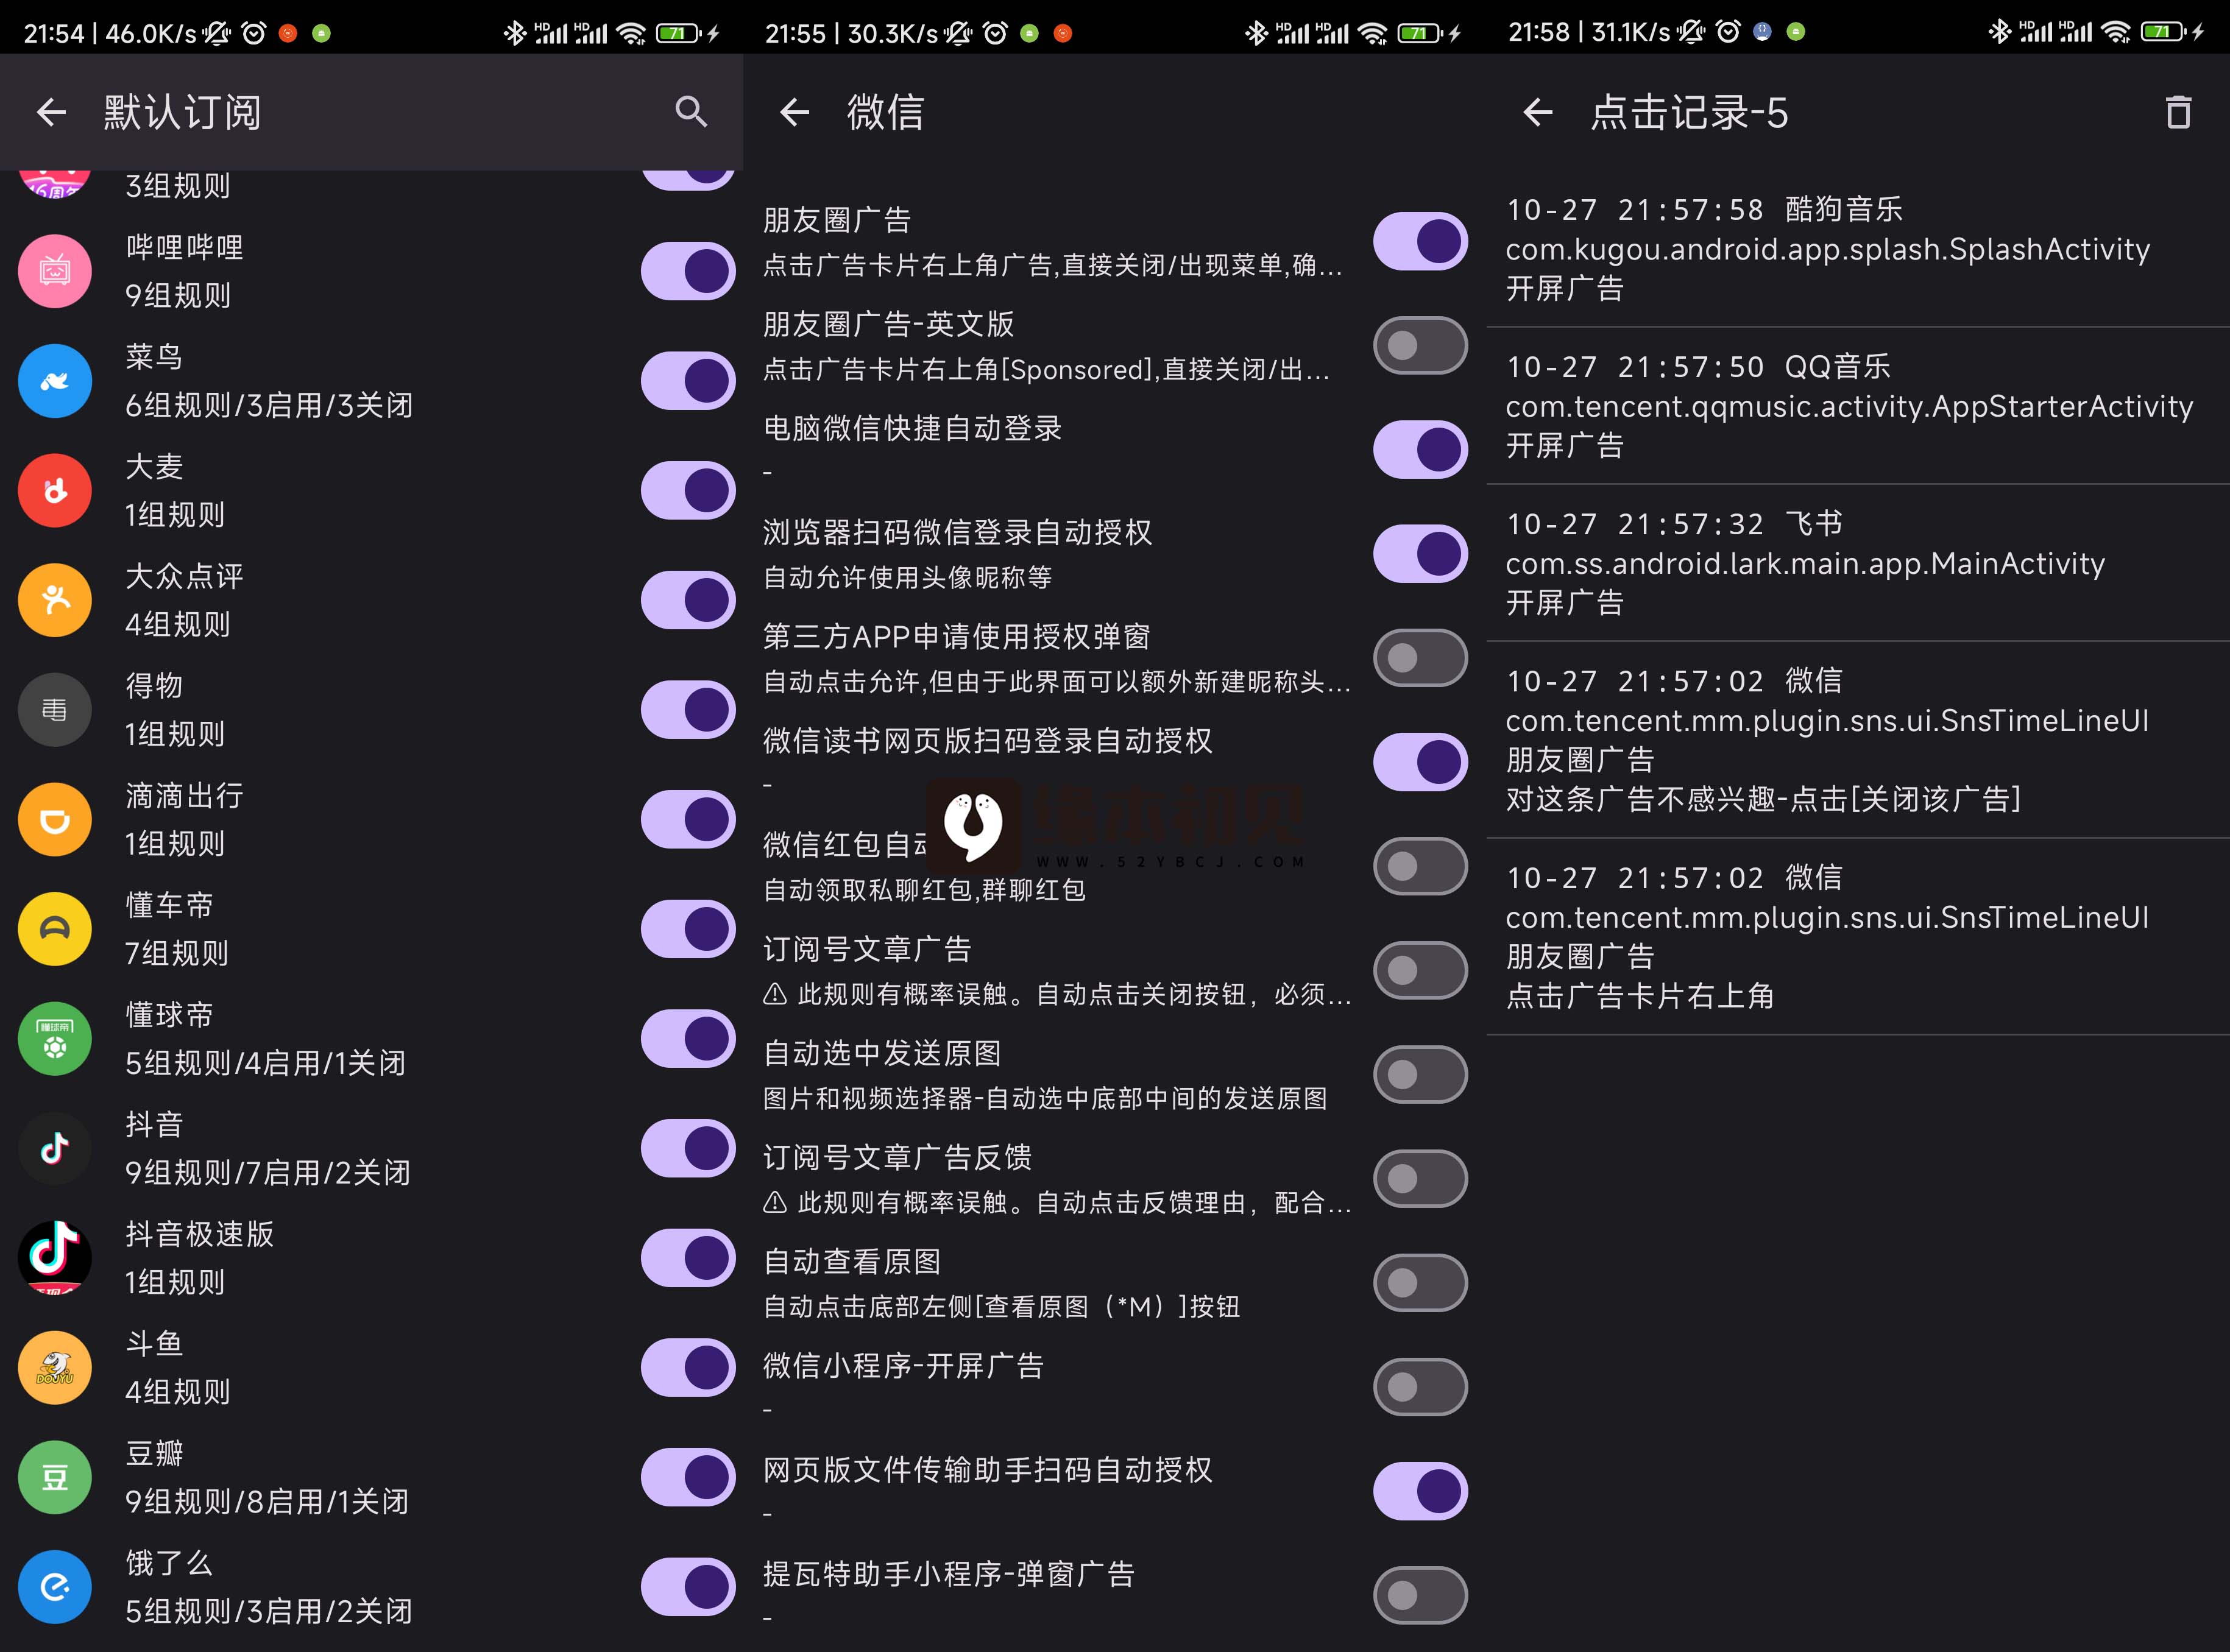Viewport: 2230px width, 1652px height.
Task: Turn off 浏览器扫码微信登录自动授权 switch
Action: pos(1420,554)
